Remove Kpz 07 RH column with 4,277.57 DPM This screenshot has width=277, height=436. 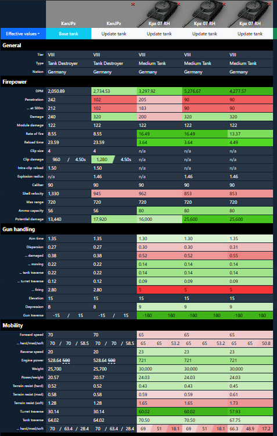point(269,4)
